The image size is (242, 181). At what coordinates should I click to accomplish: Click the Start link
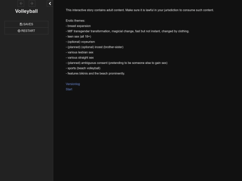(x=69, y=89)
